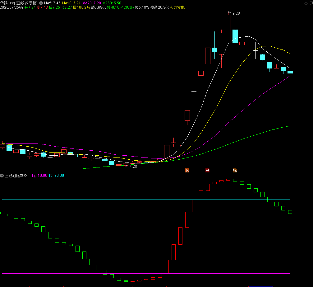The height and width of the screenshot is (287, 313).
Task: Click the 流通20.3亿 float value text
Action: 159,7
